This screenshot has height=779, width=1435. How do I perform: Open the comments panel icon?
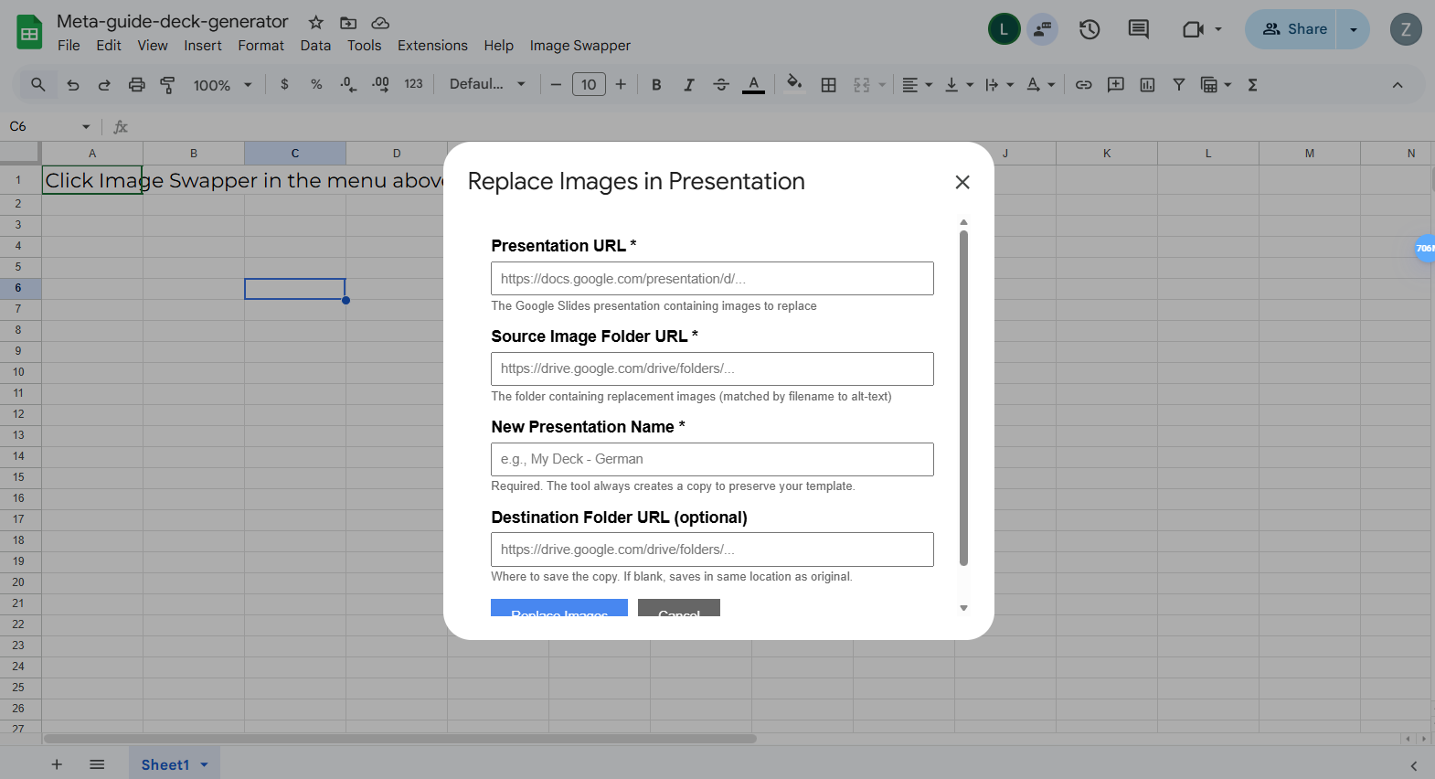1138,29
